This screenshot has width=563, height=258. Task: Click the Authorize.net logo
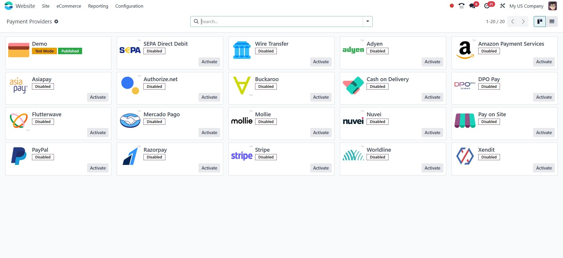pos(130,86)
